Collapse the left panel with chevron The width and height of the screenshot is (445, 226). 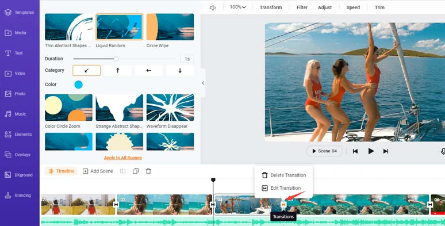click(203, 83)
